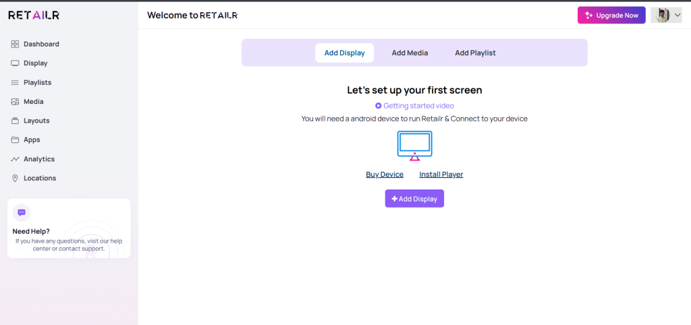Expand the profile dropdown chevron

tap(678, 16)
